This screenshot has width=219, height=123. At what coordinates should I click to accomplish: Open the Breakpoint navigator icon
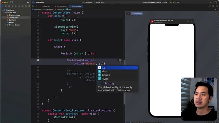tap(26, 6)
